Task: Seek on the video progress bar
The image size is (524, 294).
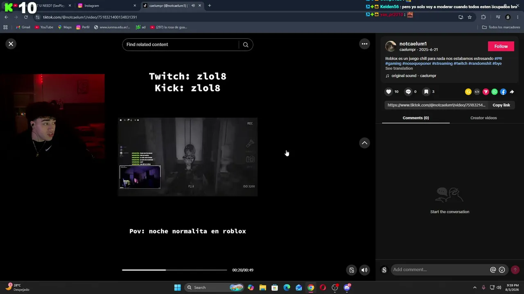Action: [x=174, y=270]
